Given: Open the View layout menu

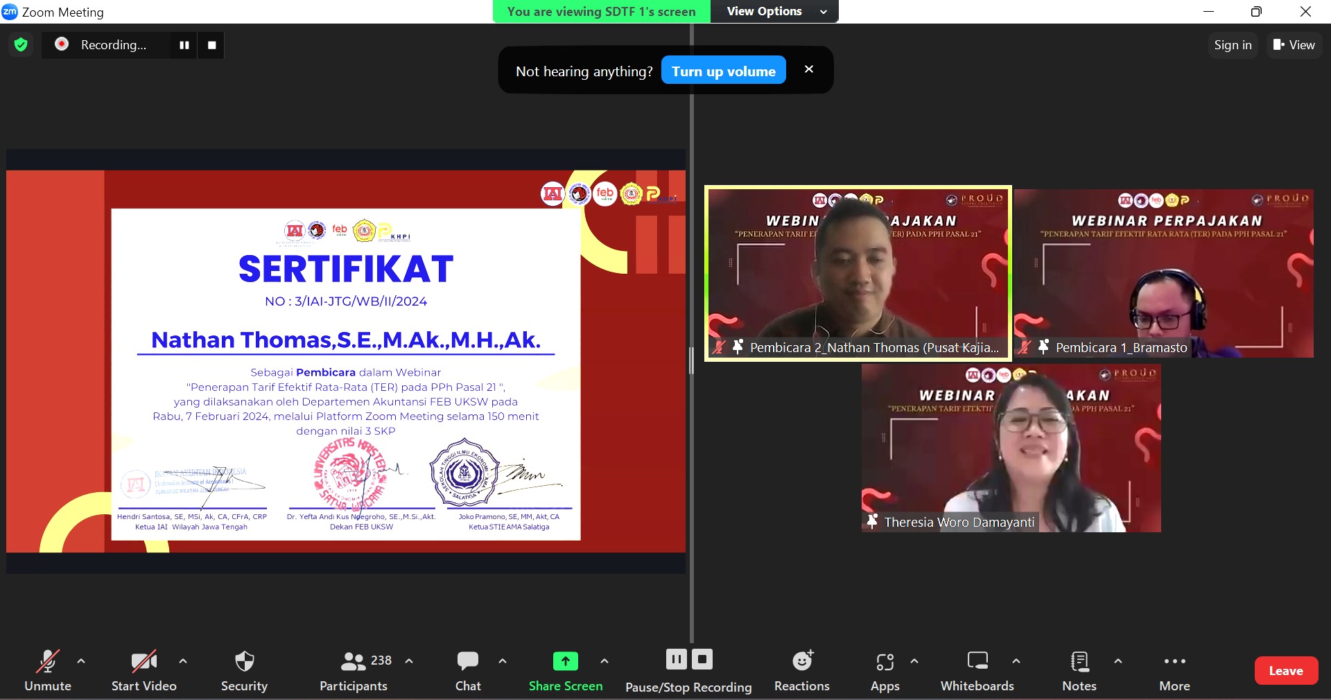Looking at the screenshot, I should (1294, 45).
